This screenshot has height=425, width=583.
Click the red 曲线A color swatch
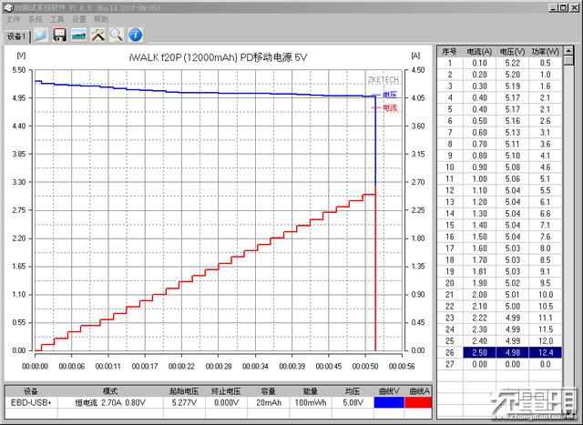pos(418,402)
